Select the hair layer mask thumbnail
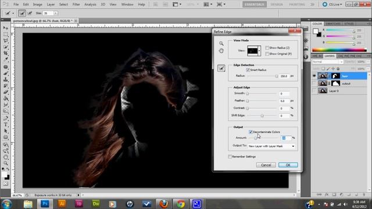Screen dimensions: 372x209 click(x=335, y=76)
